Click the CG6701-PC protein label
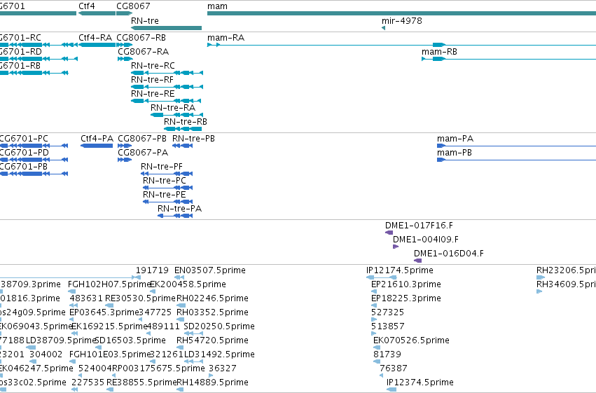This screenshot has height=393, width=596. [x=24, y=139]
